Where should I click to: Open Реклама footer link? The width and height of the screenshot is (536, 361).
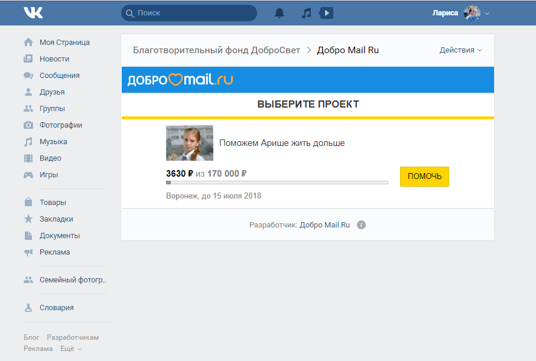38,349
